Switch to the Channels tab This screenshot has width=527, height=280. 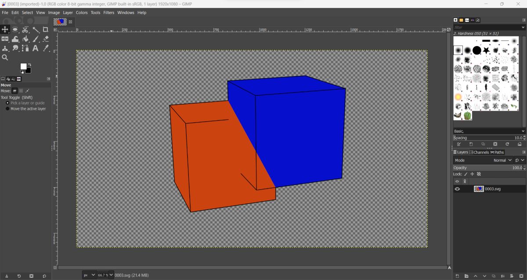479,153
